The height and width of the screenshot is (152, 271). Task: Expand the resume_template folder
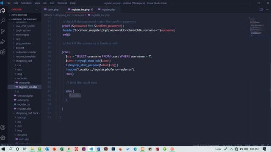[25, 57]
